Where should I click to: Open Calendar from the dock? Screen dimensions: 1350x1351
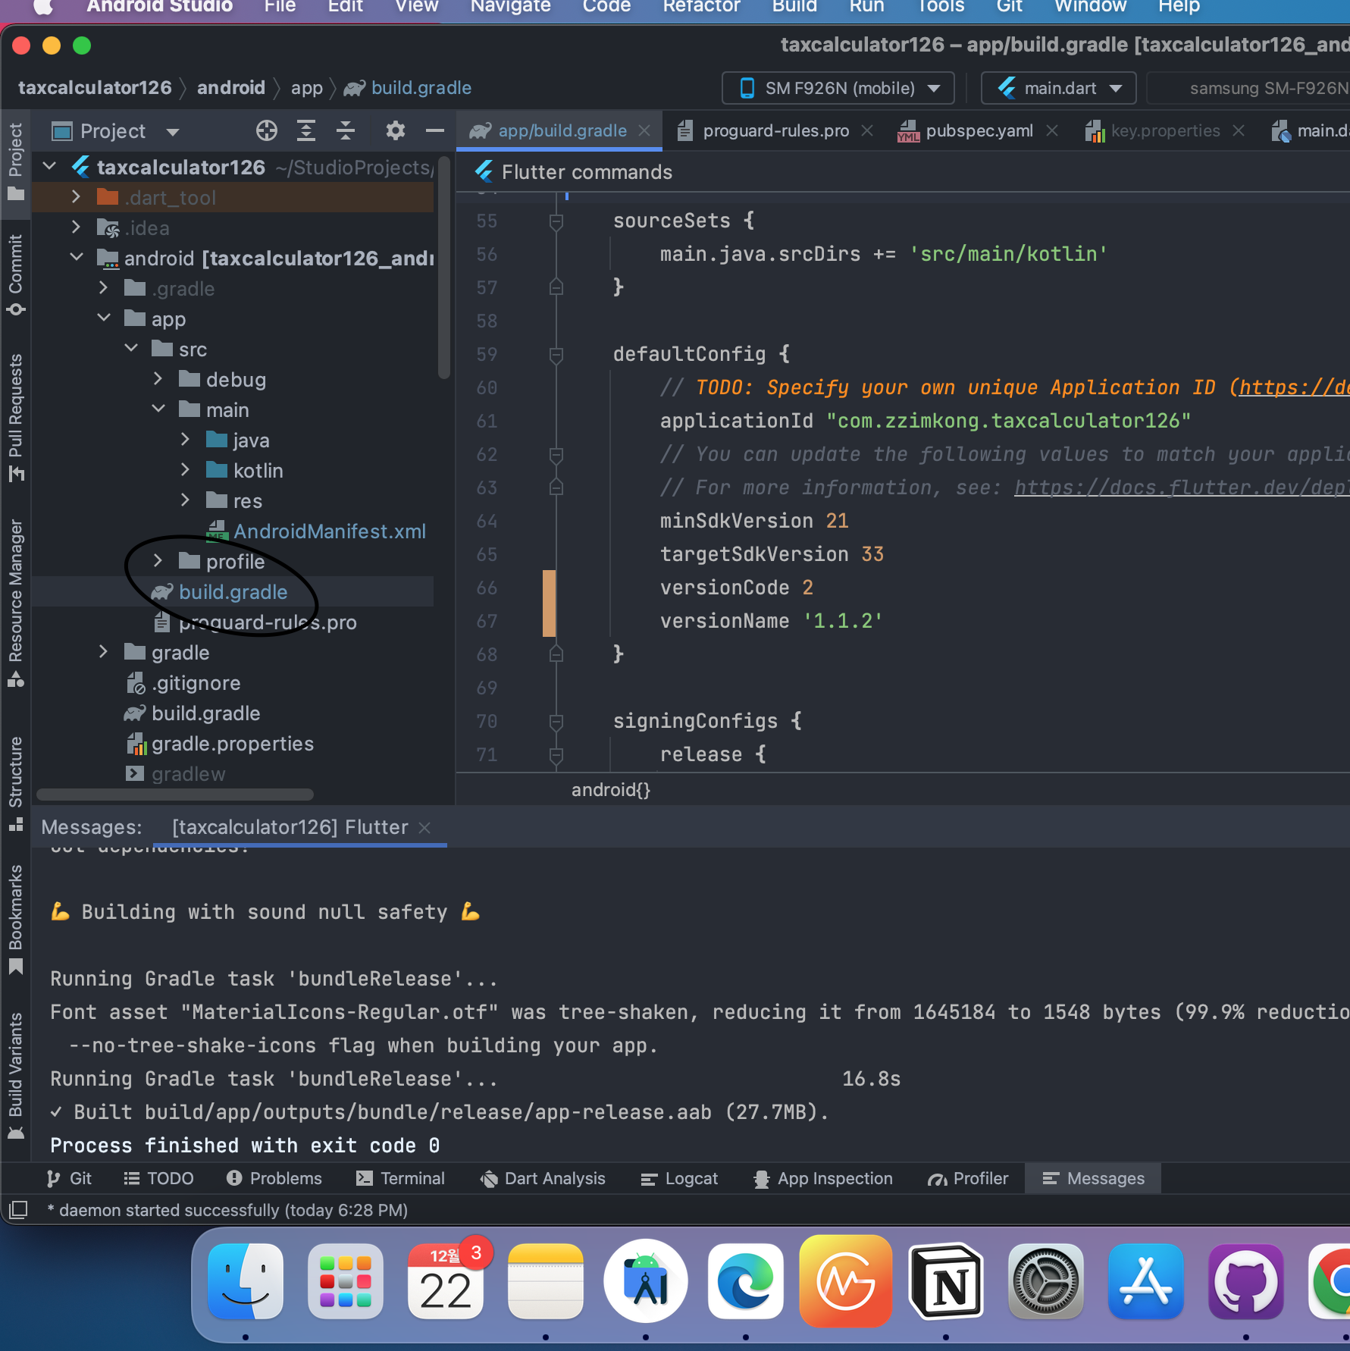(446, 1282)
